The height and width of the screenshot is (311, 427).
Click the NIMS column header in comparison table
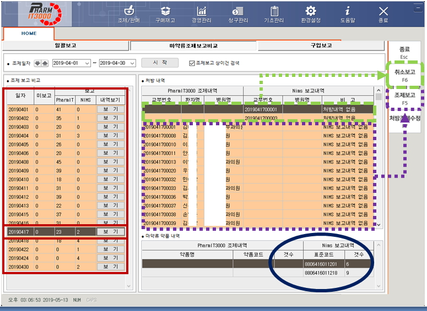[85, 100]
